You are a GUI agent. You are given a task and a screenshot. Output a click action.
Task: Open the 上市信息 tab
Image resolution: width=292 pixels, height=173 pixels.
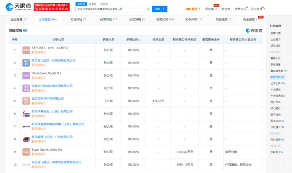(48, 19)
